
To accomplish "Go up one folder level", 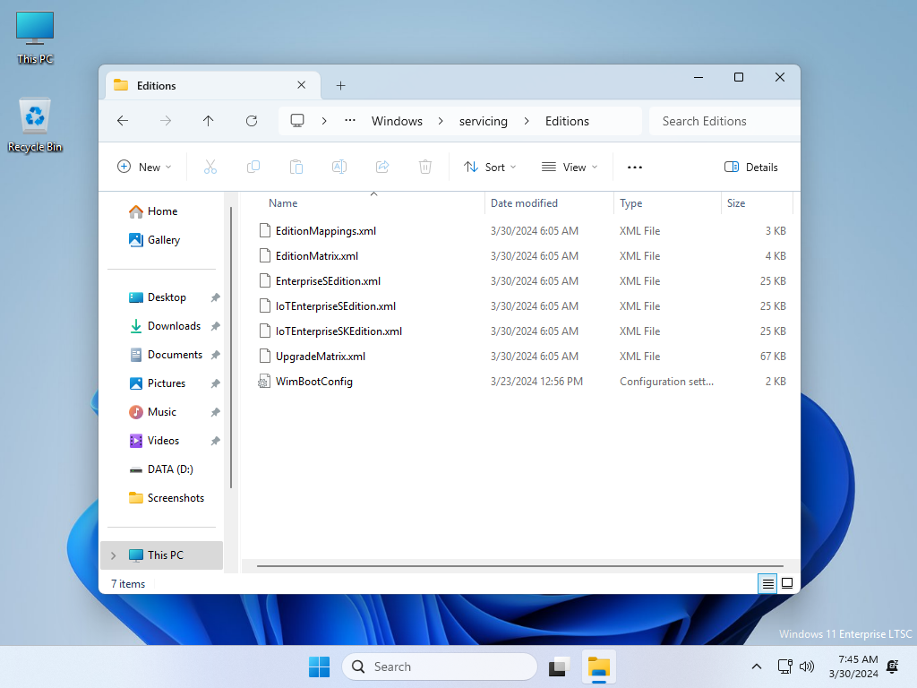I will pos(208,121).
